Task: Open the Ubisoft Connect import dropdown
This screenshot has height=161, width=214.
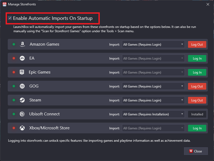Action: pos(153,114)
